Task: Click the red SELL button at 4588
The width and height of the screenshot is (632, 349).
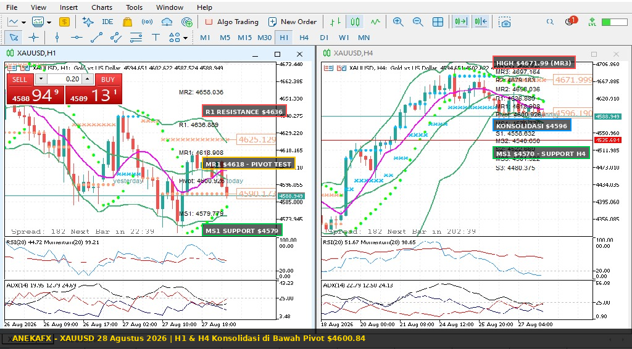Action: click(35, 89)
